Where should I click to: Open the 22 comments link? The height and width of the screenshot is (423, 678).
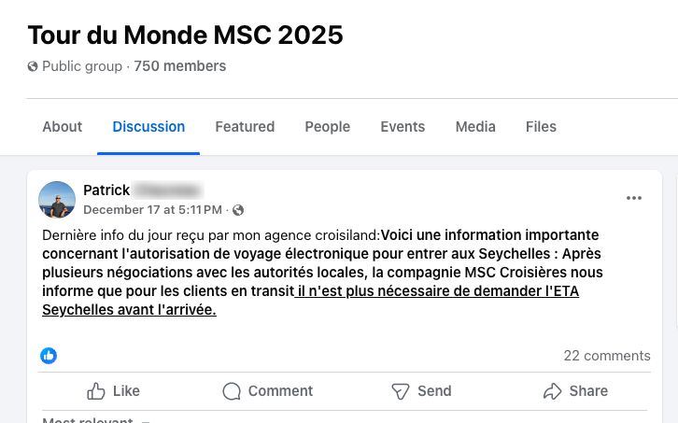(607, 356)
